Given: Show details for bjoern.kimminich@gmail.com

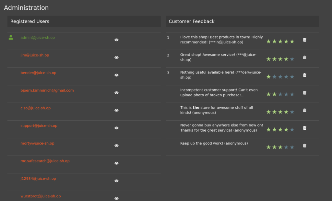Looking at the screenshot, I should point(116,93).
